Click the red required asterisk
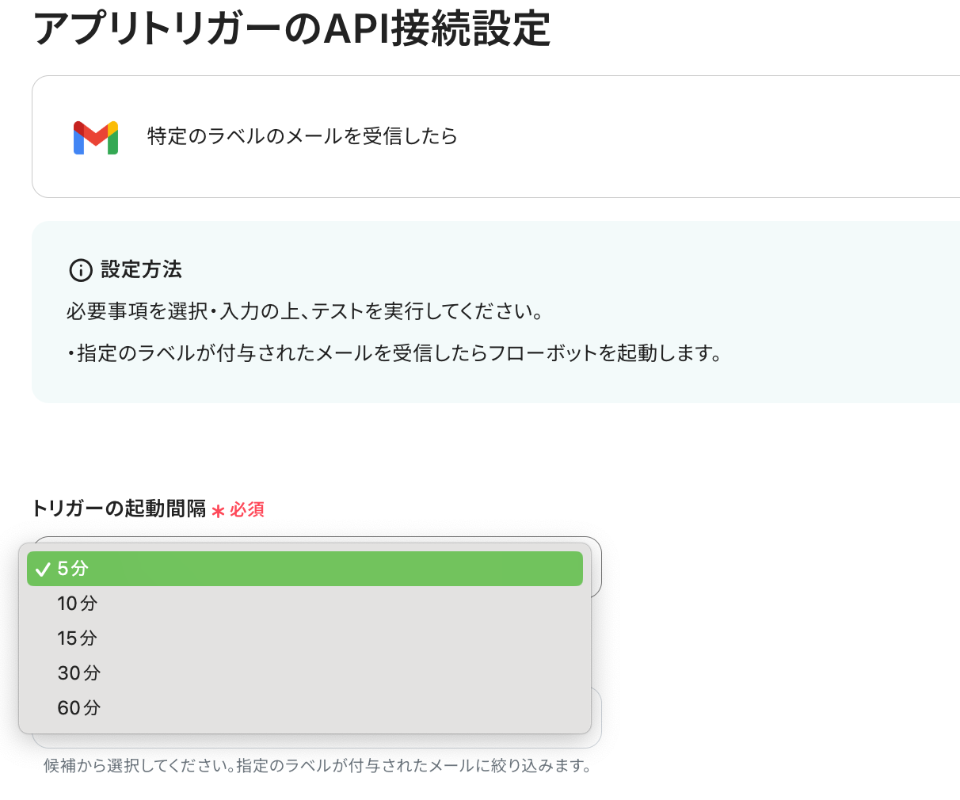 pos(219,511)
